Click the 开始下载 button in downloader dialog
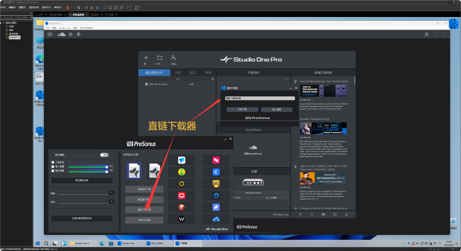The height and width of the screenshot is (251, 461). click(242, 110)
